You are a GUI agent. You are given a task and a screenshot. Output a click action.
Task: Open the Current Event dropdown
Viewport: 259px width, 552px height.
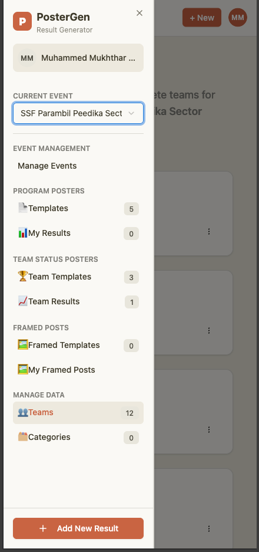78,113
